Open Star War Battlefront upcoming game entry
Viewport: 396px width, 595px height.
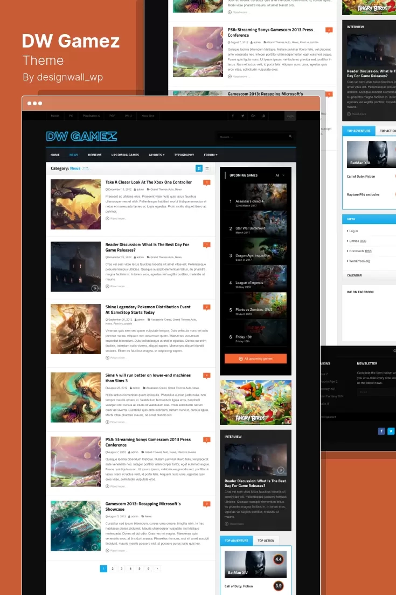[255, 225]
